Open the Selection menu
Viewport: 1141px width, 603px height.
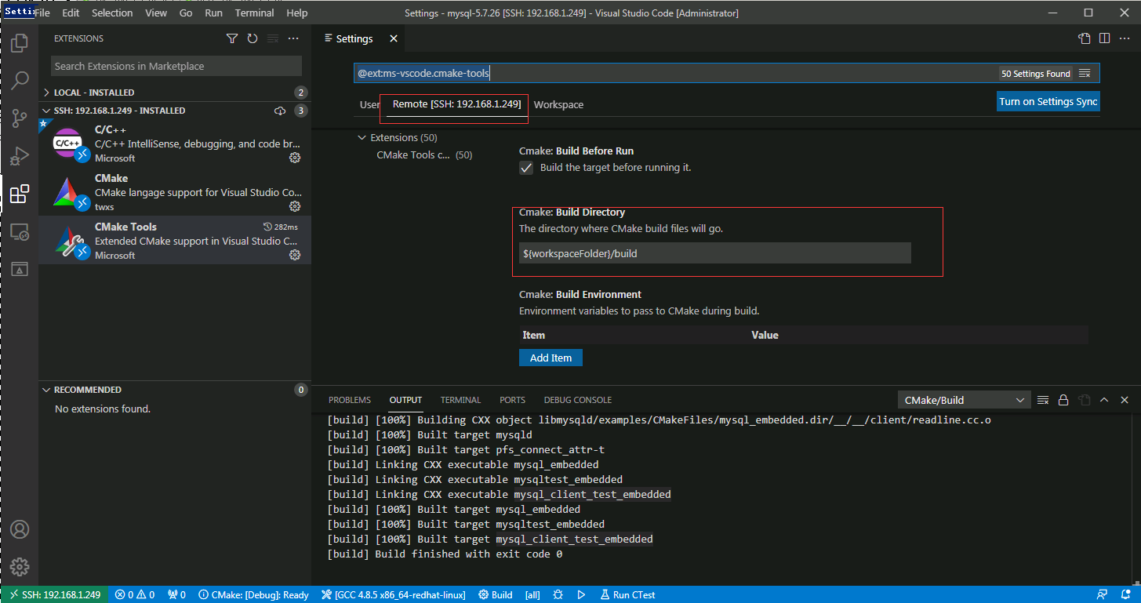tap(112, 13)
